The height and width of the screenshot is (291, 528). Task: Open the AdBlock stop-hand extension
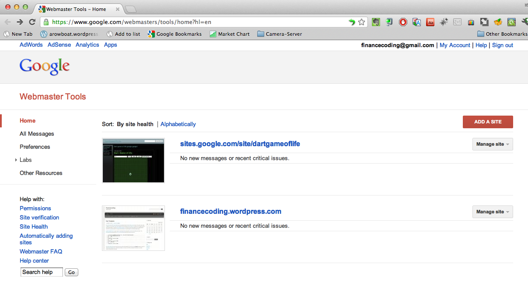point(403,22)
